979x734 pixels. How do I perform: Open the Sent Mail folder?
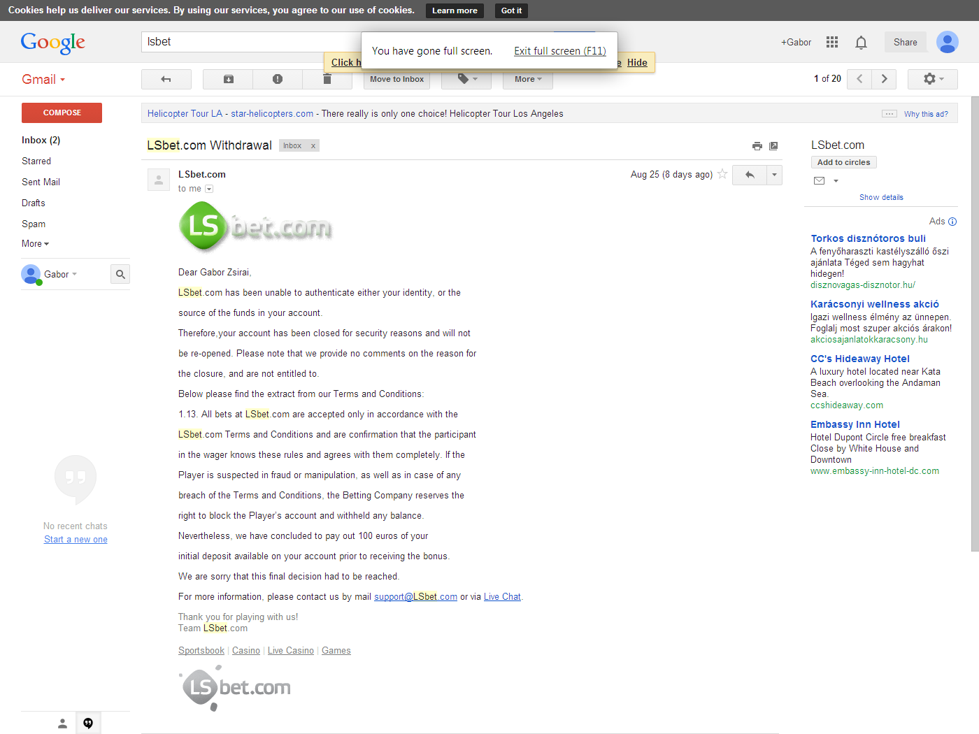[x=41, y=182]
